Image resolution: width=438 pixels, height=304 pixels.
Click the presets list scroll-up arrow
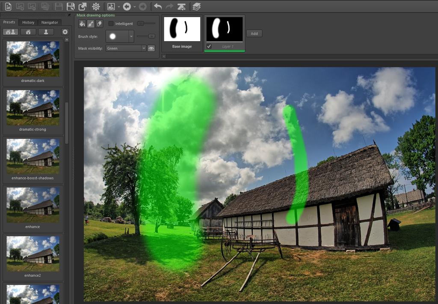tap(67, 40)
